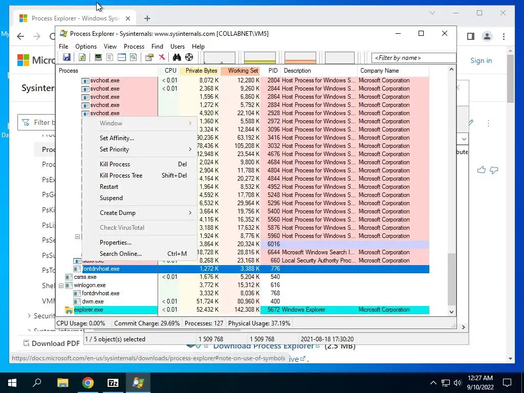The width and height of the screenshot is (524, 393).
Task: Click the Download PDF button
Action: tap(52, 343)
